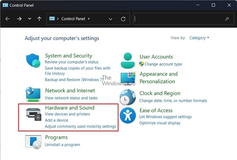The image size is (237, 160).
Task: Click Add a device link
Action: pos(57,120)
